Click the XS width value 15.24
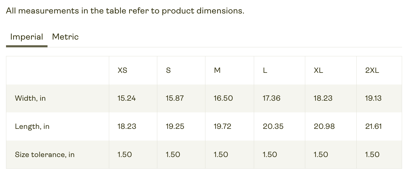This screenshot has height=175, width=409. 127,98
